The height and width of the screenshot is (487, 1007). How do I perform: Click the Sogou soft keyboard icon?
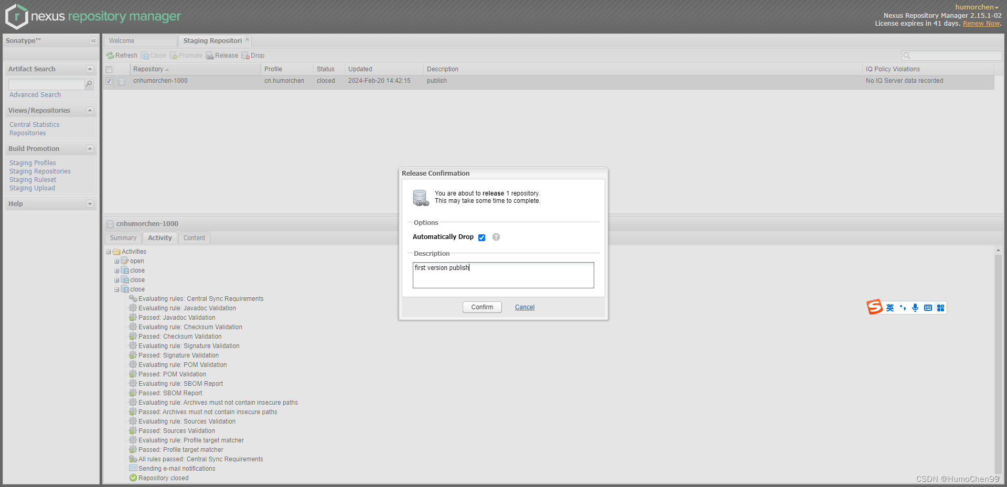(x=928, y=308)
